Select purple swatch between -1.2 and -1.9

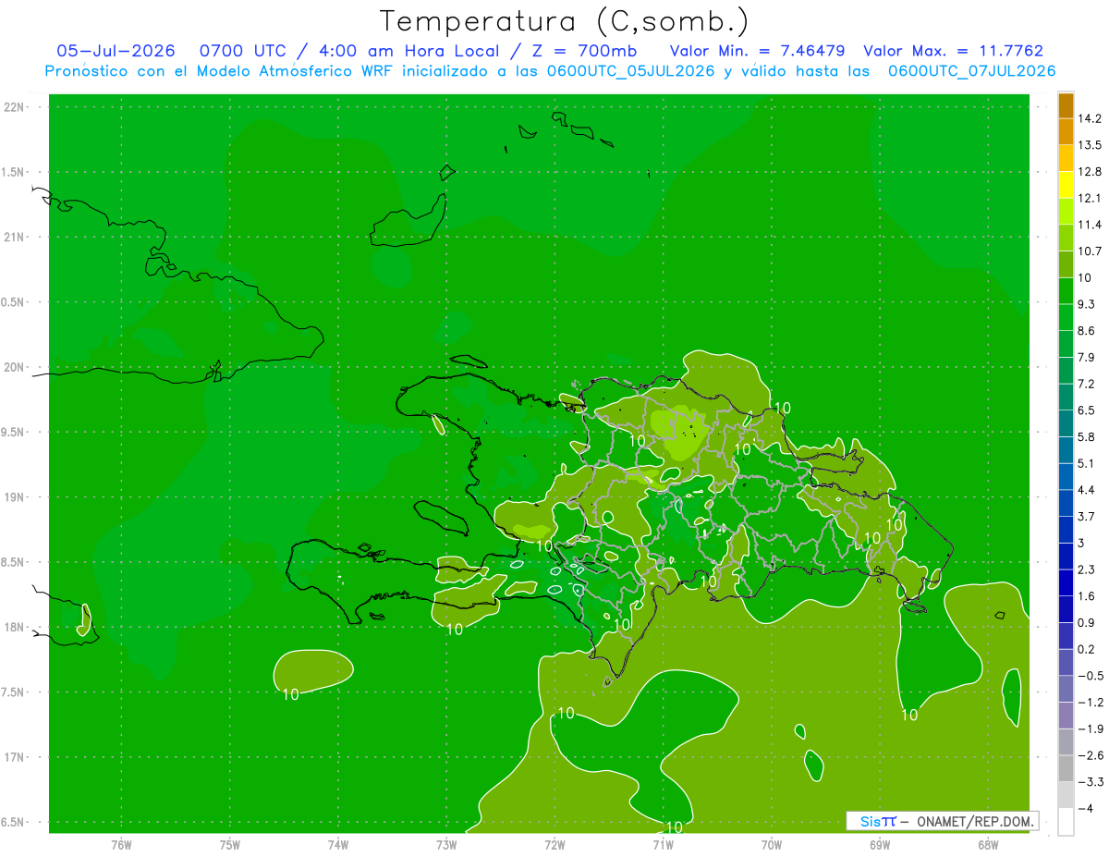point(1066,716)
